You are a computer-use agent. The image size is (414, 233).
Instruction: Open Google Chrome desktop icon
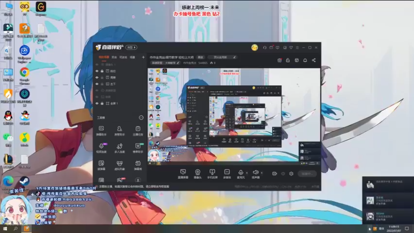pyautogui.click(x=24, y=76)
